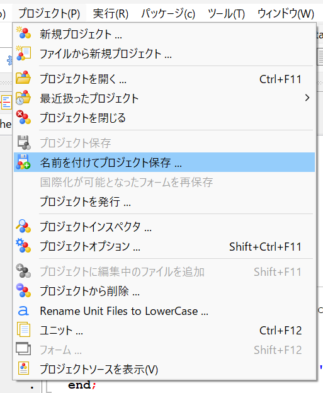Screen dimensions: 323x393
Task: Click the ファイルから新規プロジェクト icon
Action: (x=23, y=53)
